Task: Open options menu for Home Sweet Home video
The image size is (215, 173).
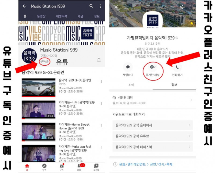Action: coord(101,126)
